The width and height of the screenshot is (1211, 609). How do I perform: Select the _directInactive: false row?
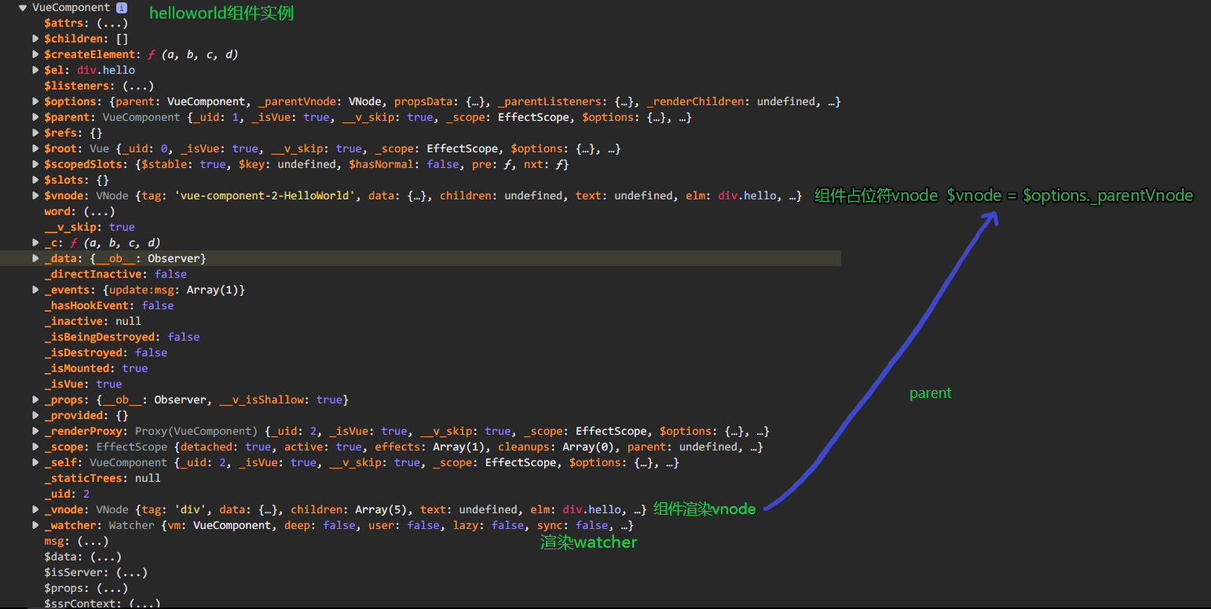[x=115, y=274]
